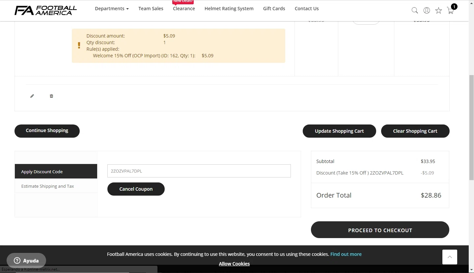Click Clear Shopping Cart button
The image size is (474, 273).
[415, 131]
